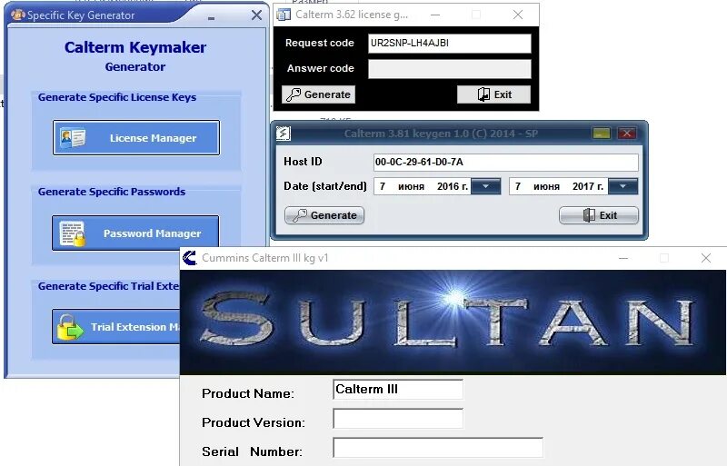Minimize the Calterm 3.62 license window
The height and width of the screenshot is (466, 727).
(435, 15)
